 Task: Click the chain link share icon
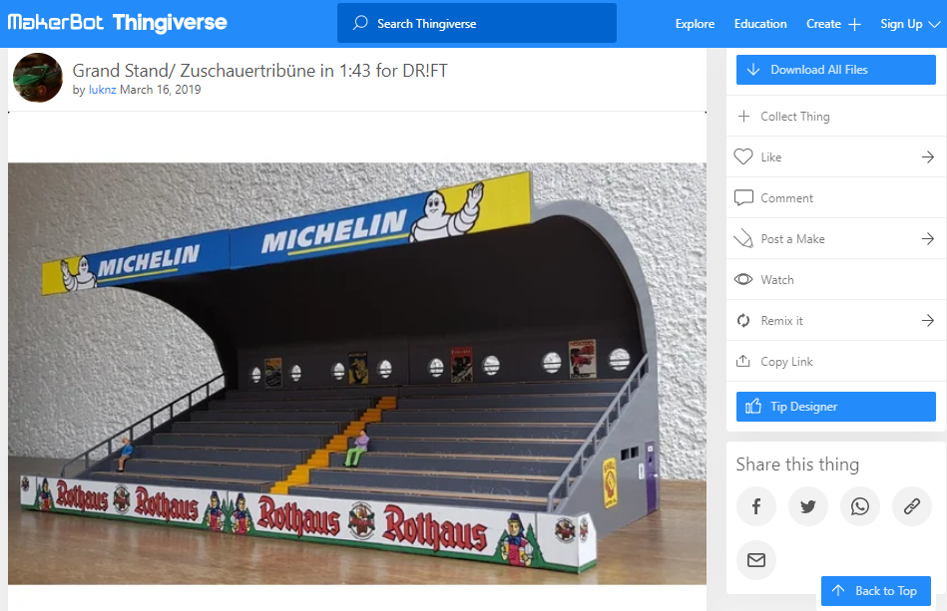click(x=912, y=506)
